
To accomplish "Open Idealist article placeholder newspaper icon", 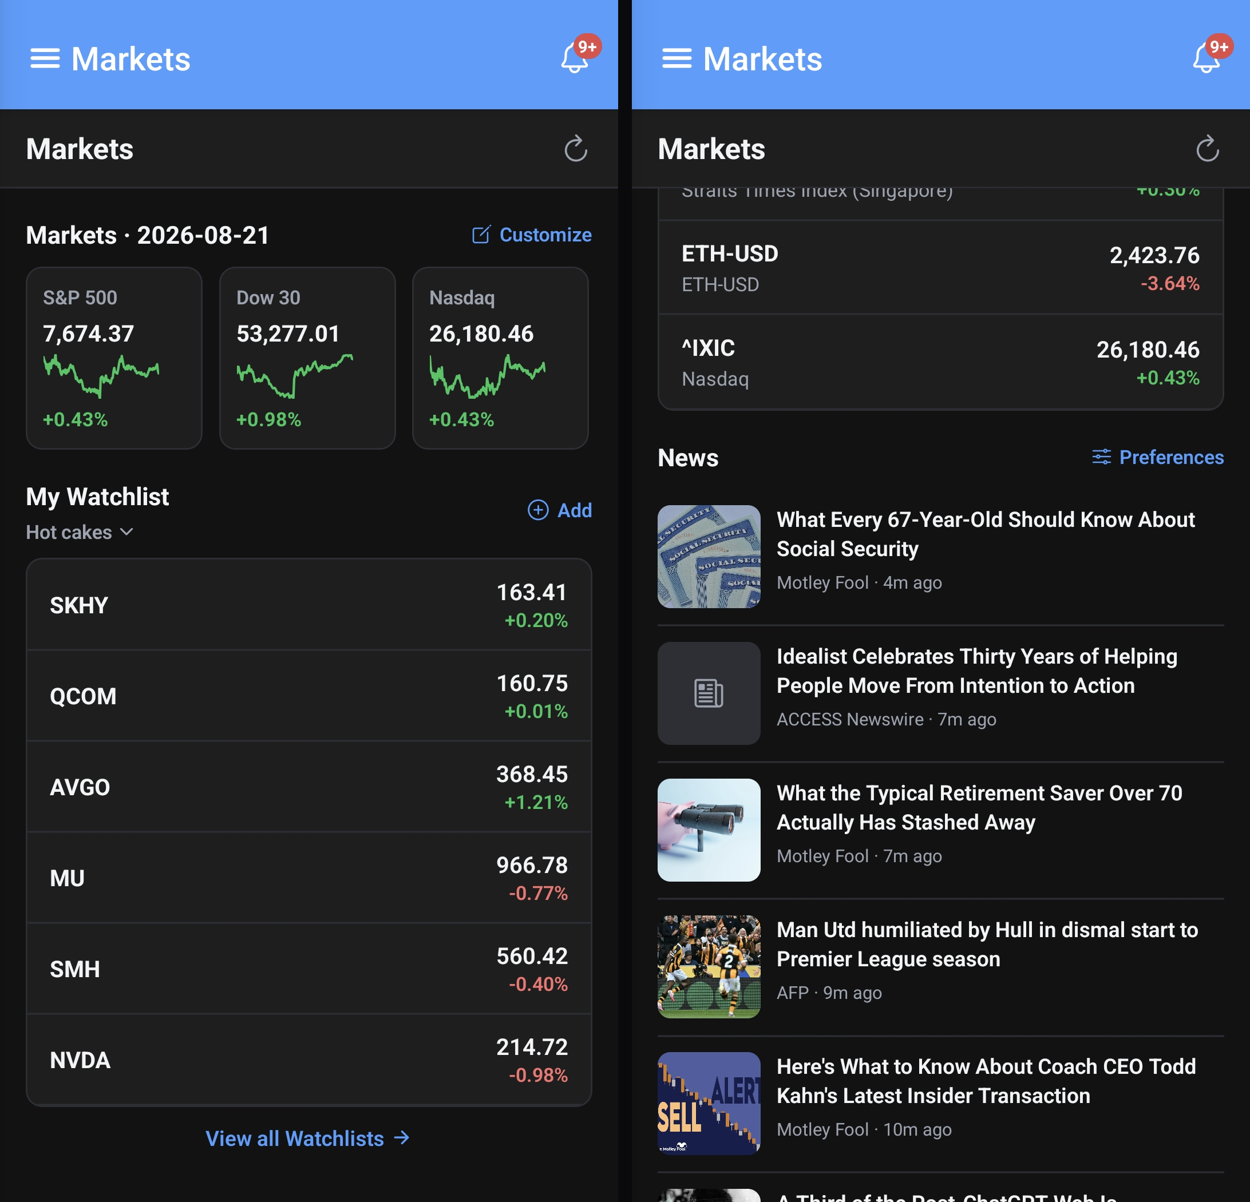I will pos(709,693).
